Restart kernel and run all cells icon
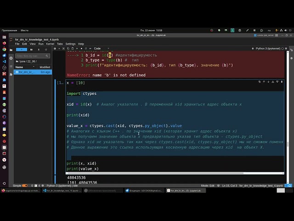 coord(90,48)
